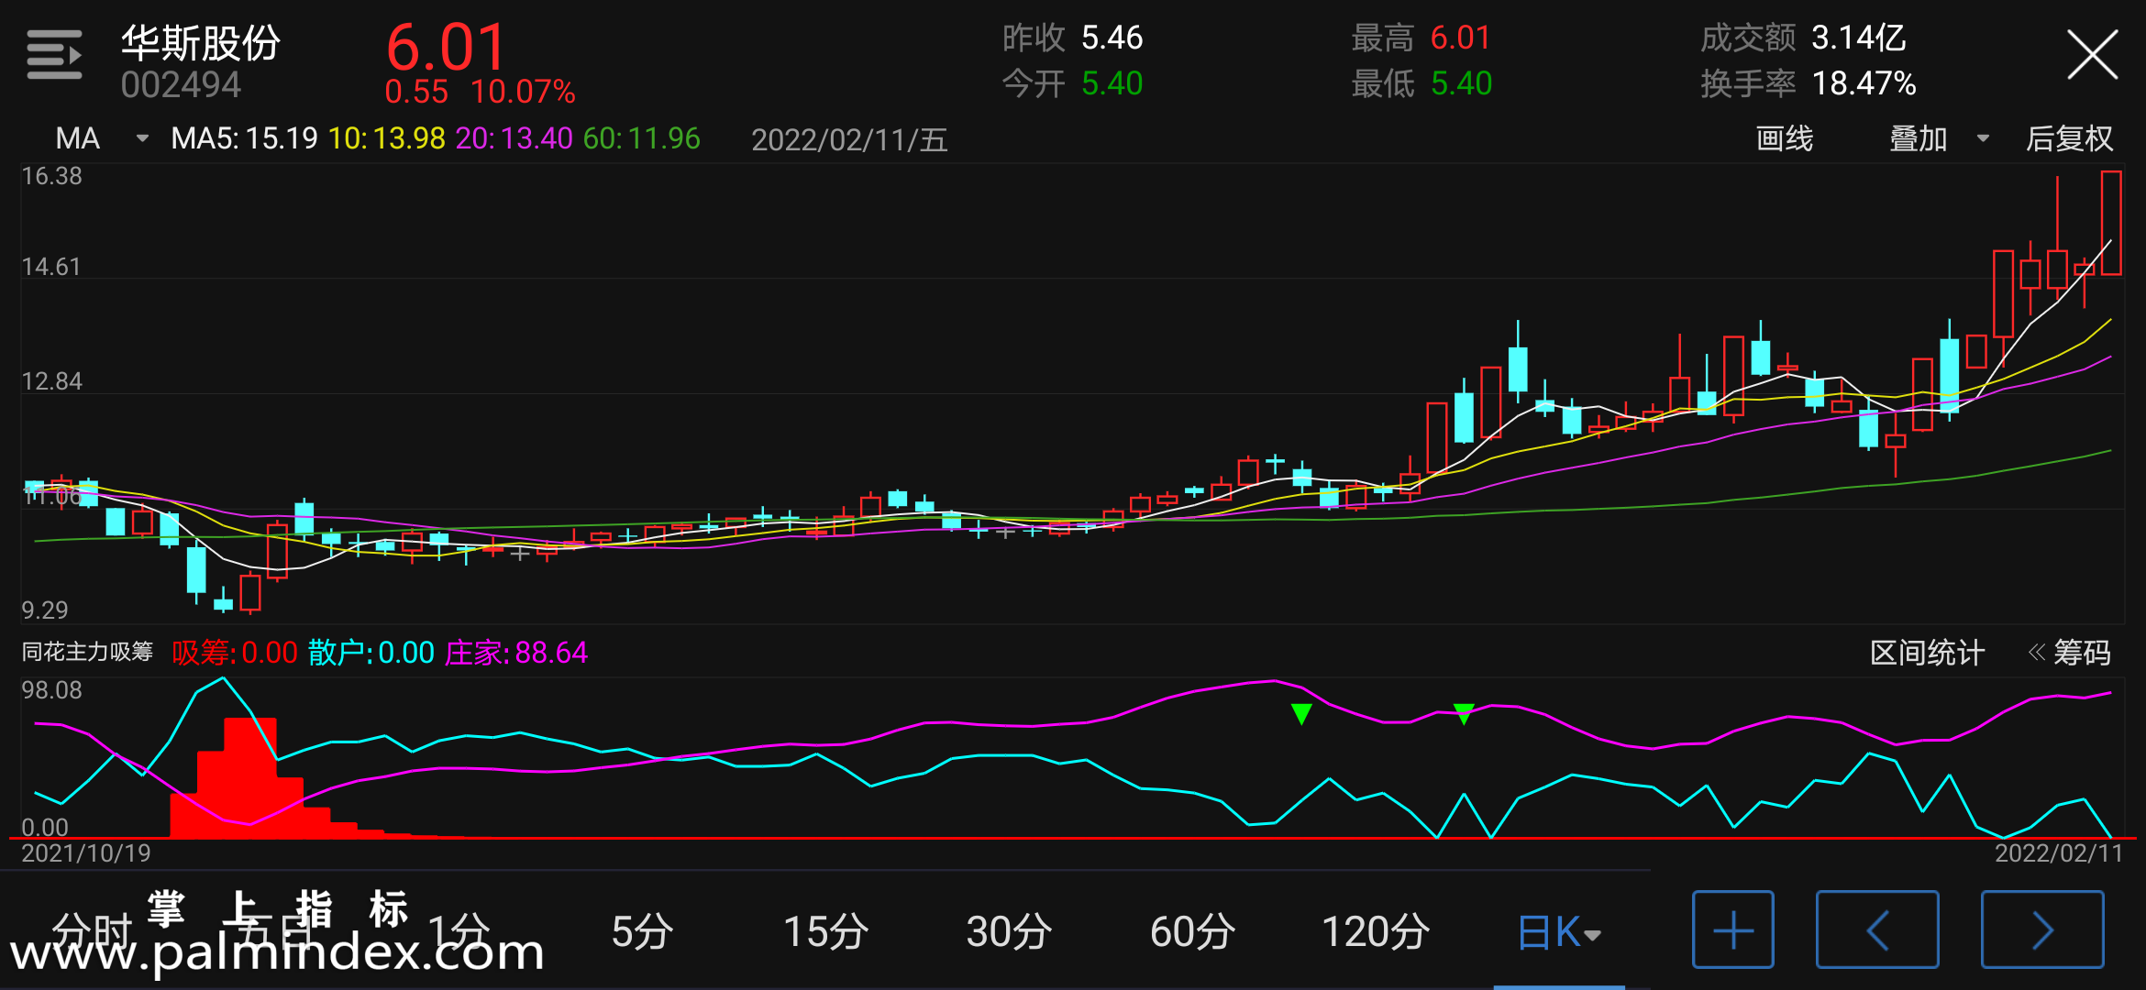Click the MA10 value 13.98

point(387,138)
